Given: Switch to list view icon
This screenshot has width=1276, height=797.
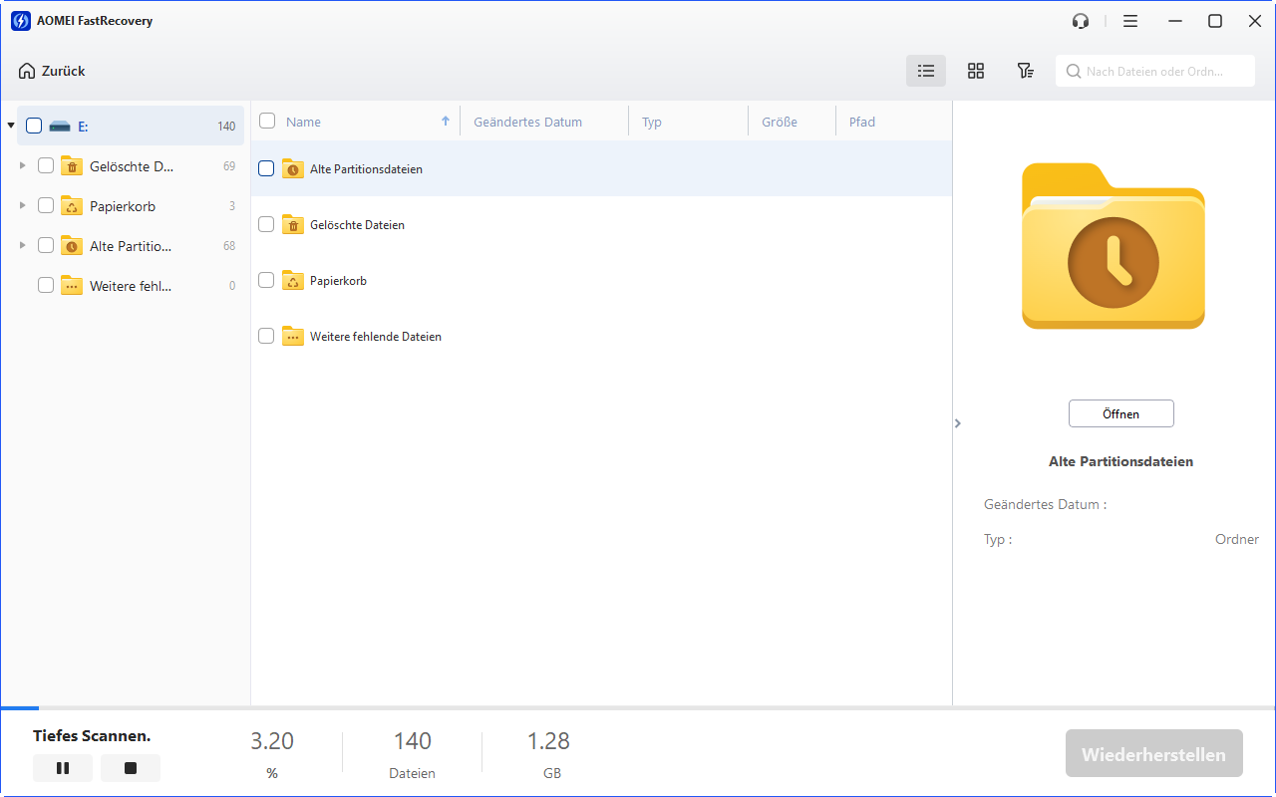Looking at the screenshot, I should pyautogui.click(x=925, y=71).
